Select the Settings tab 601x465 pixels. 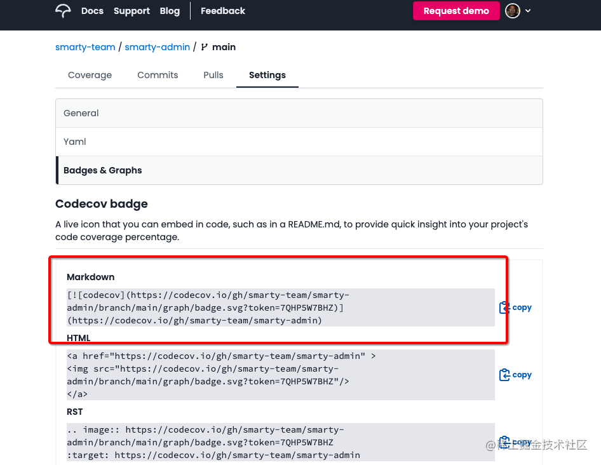(x=267, y=75)
